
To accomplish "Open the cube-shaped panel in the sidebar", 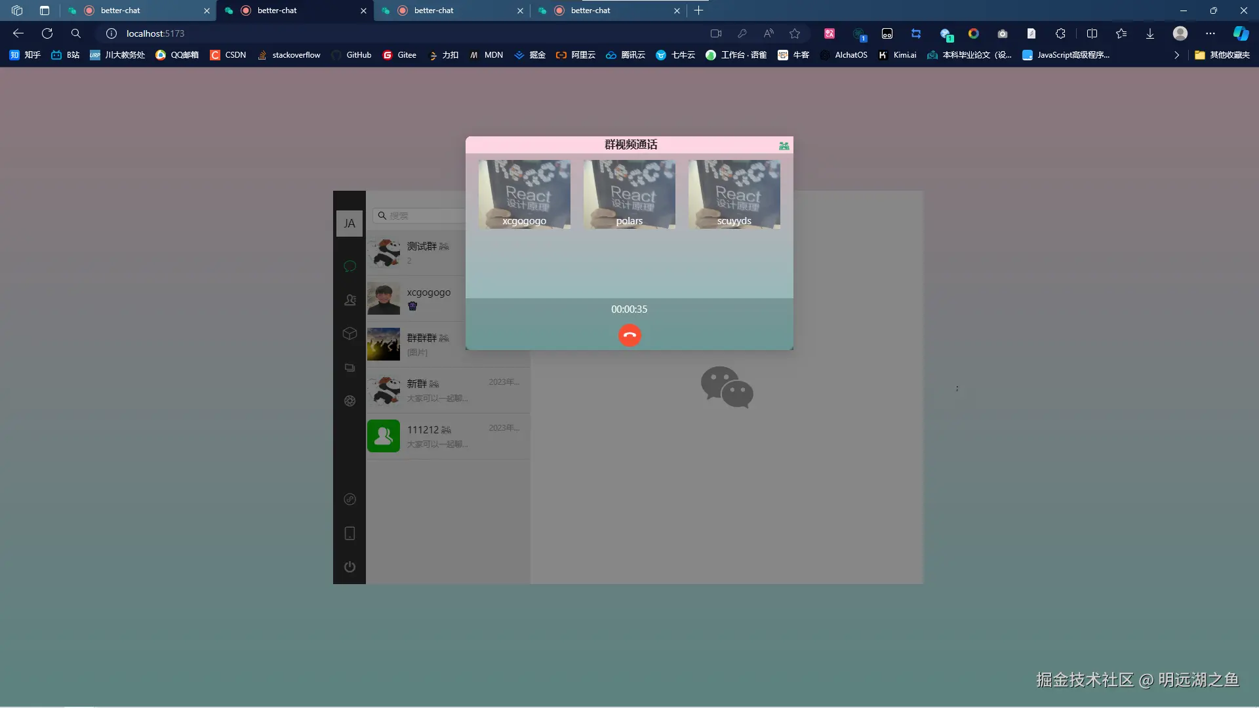I will (350, 333).
